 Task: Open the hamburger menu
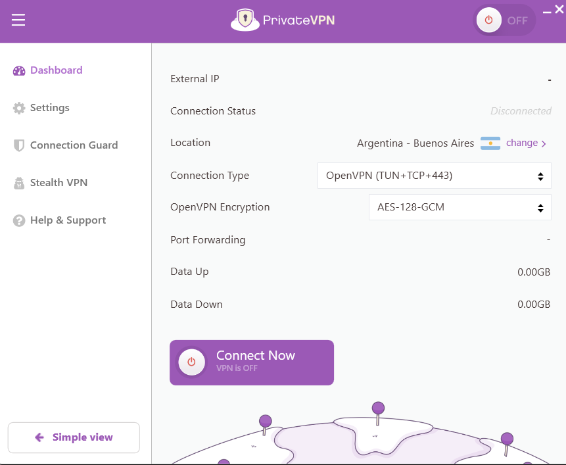(18, 20)
